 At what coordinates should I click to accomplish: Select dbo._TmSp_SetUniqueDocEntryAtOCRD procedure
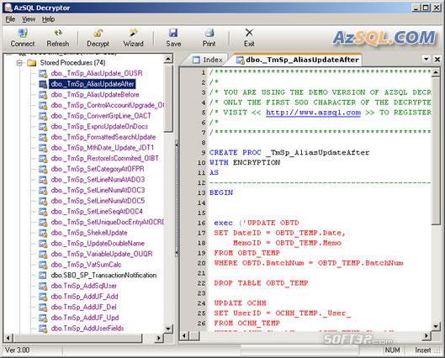[x=108, y=222]
